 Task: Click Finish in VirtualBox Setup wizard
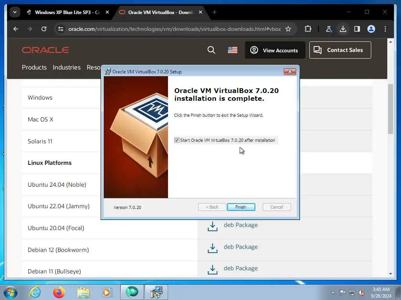pos(241,207)
